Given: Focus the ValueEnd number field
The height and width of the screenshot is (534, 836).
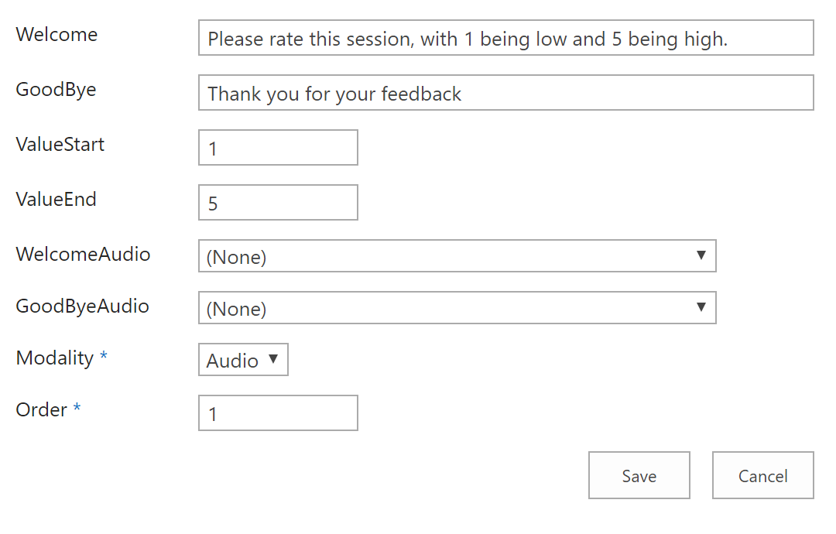Looking at the screenshot, I should point(278,203).
